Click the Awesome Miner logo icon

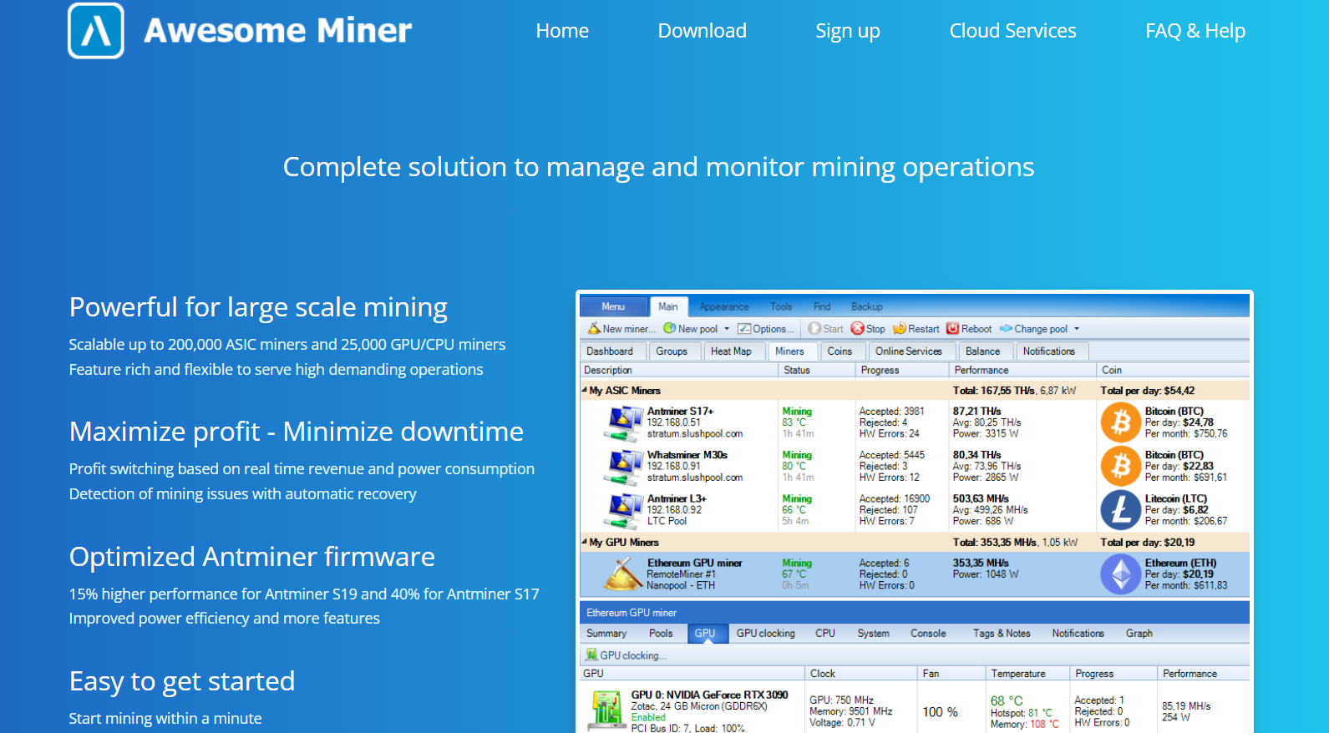pos(96,31)
